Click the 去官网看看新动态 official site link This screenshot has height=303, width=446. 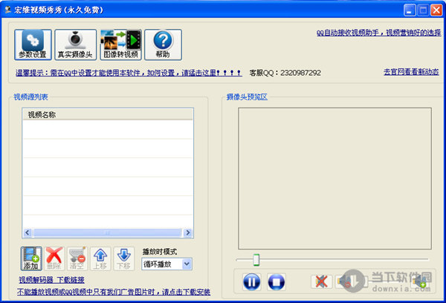point(411,72)
